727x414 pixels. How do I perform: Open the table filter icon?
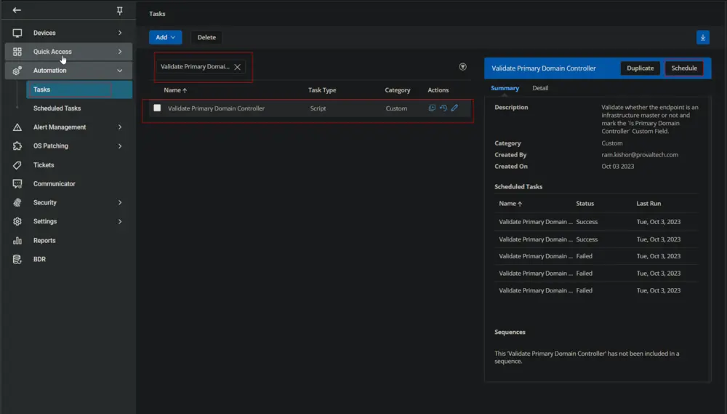(462, 67)
